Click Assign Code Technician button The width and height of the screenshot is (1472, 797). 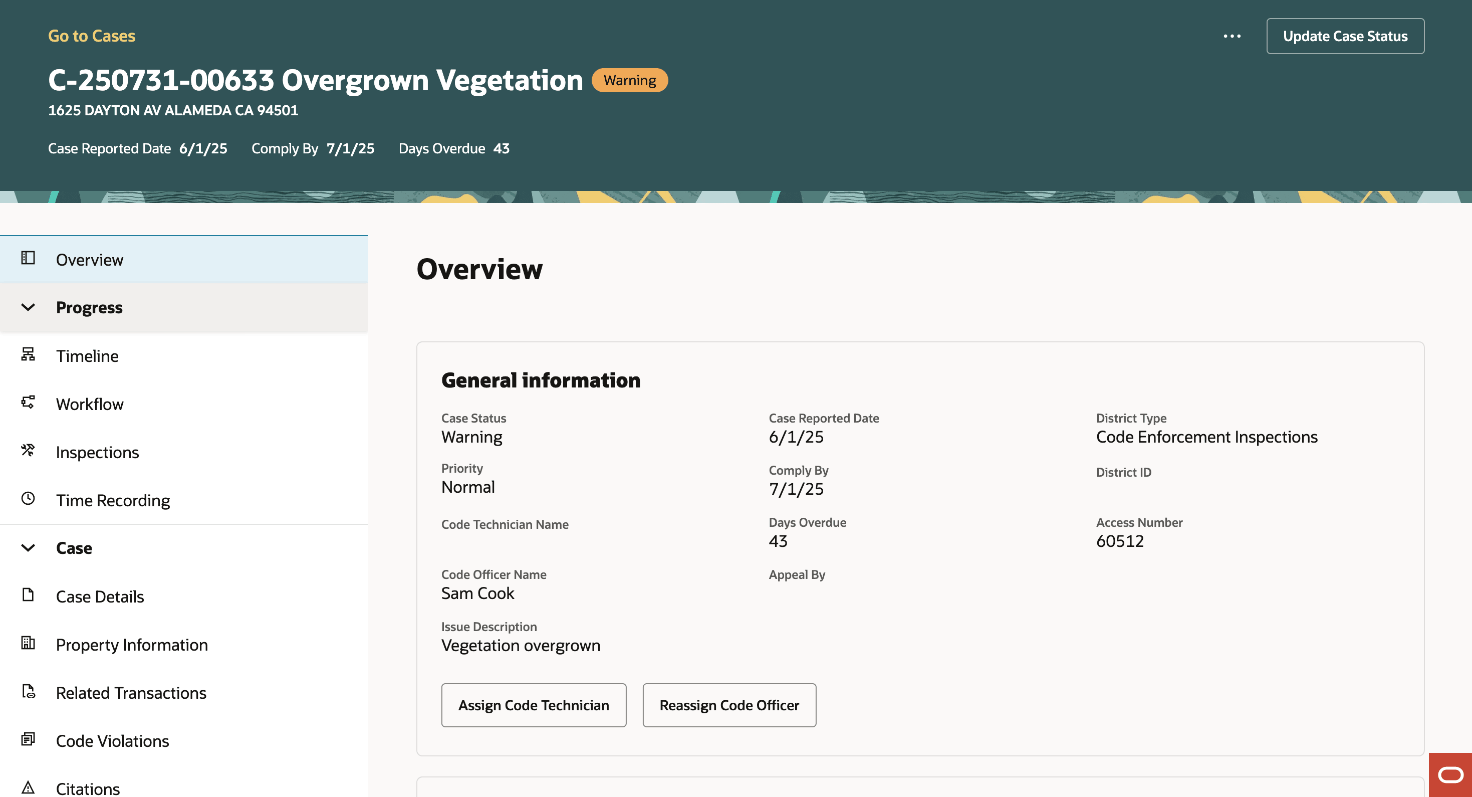pyautogui.click(x=533, y=705)
